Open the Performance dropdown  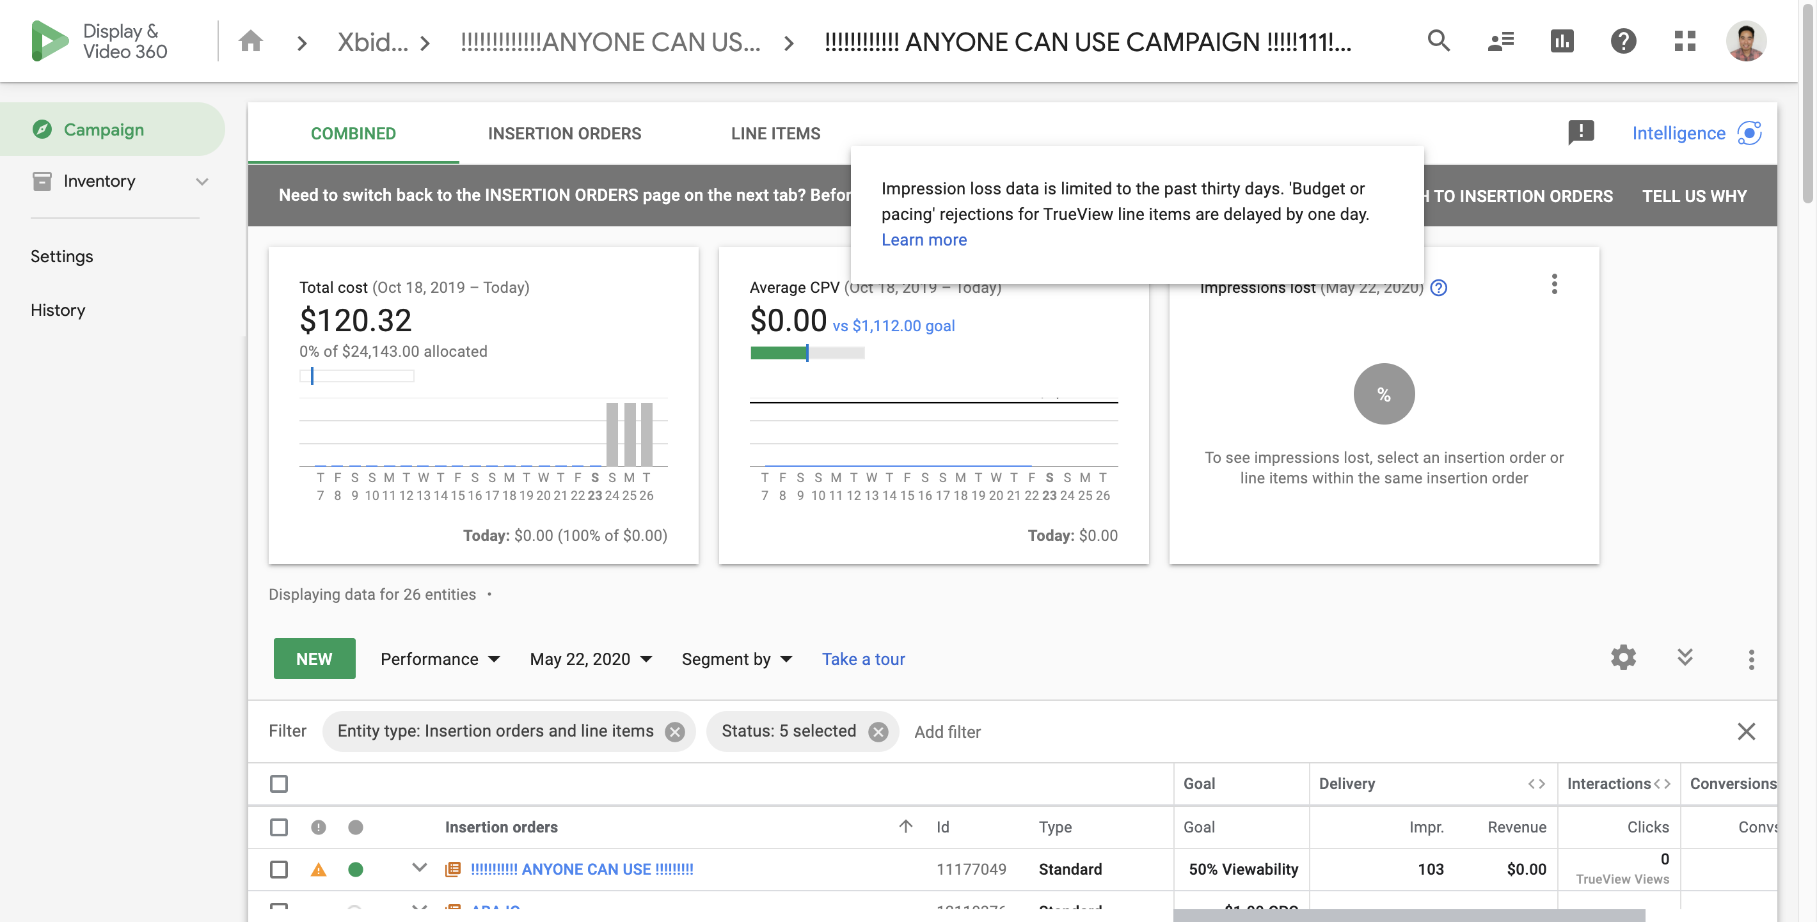pyautogui.click(x=440, y=659)
